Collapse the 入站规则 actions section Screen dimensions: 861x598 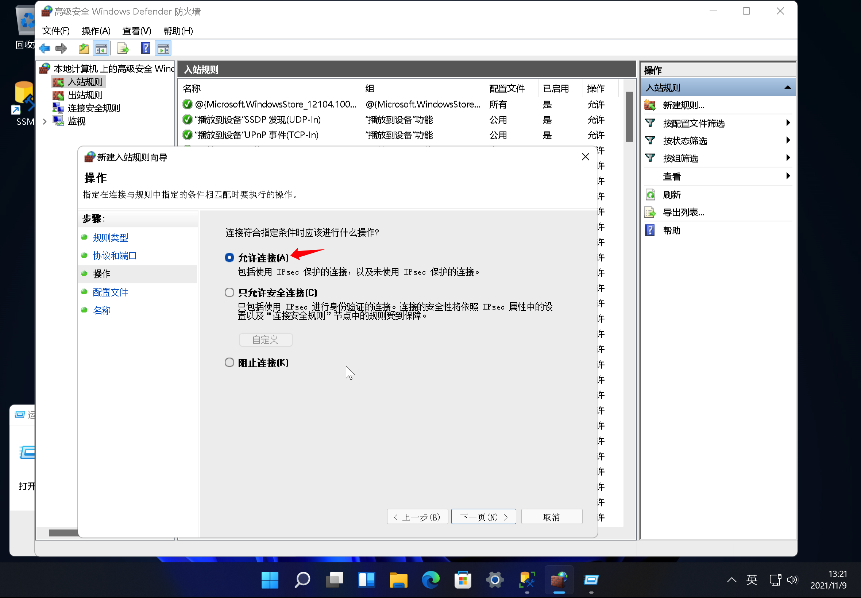click(x=788, y=88)
